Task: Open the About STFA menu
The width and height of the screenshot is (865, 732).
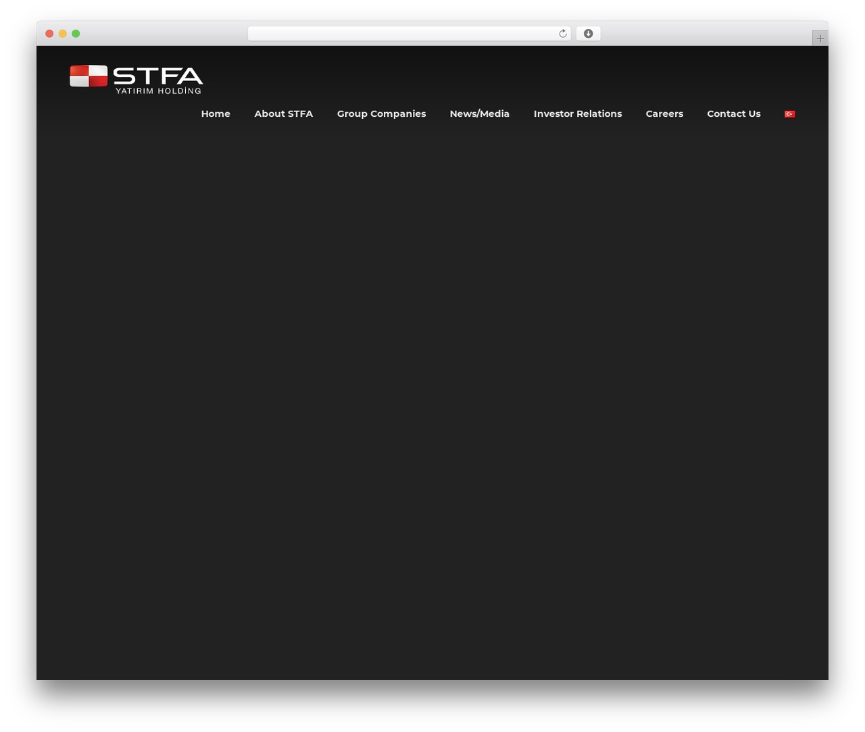Action: pos(284,114)
